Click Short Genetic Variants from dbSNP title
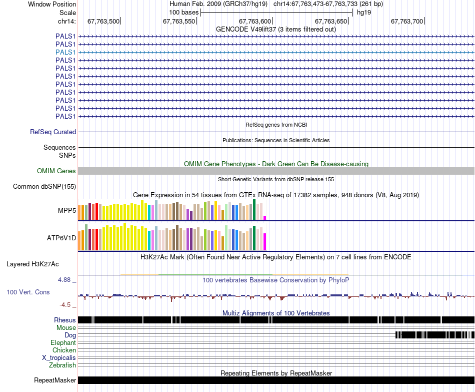The image size is (475, 392). (x=276, y=179)
